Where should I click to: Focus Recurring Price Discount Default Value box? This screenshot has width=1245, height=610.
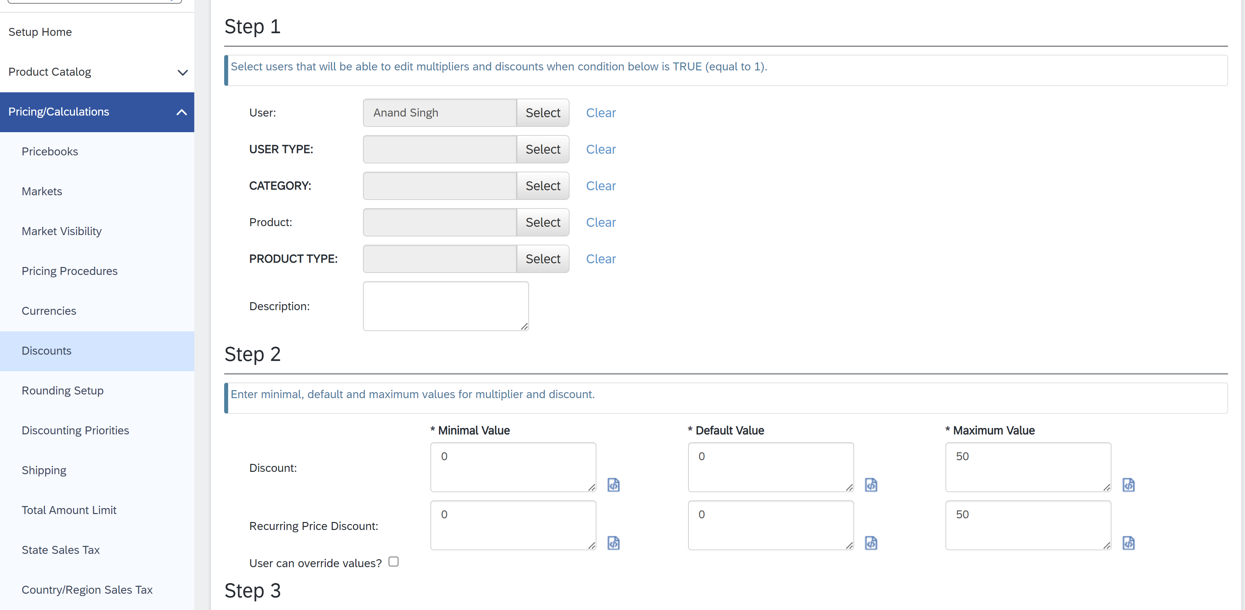click(x=771, y=525)
